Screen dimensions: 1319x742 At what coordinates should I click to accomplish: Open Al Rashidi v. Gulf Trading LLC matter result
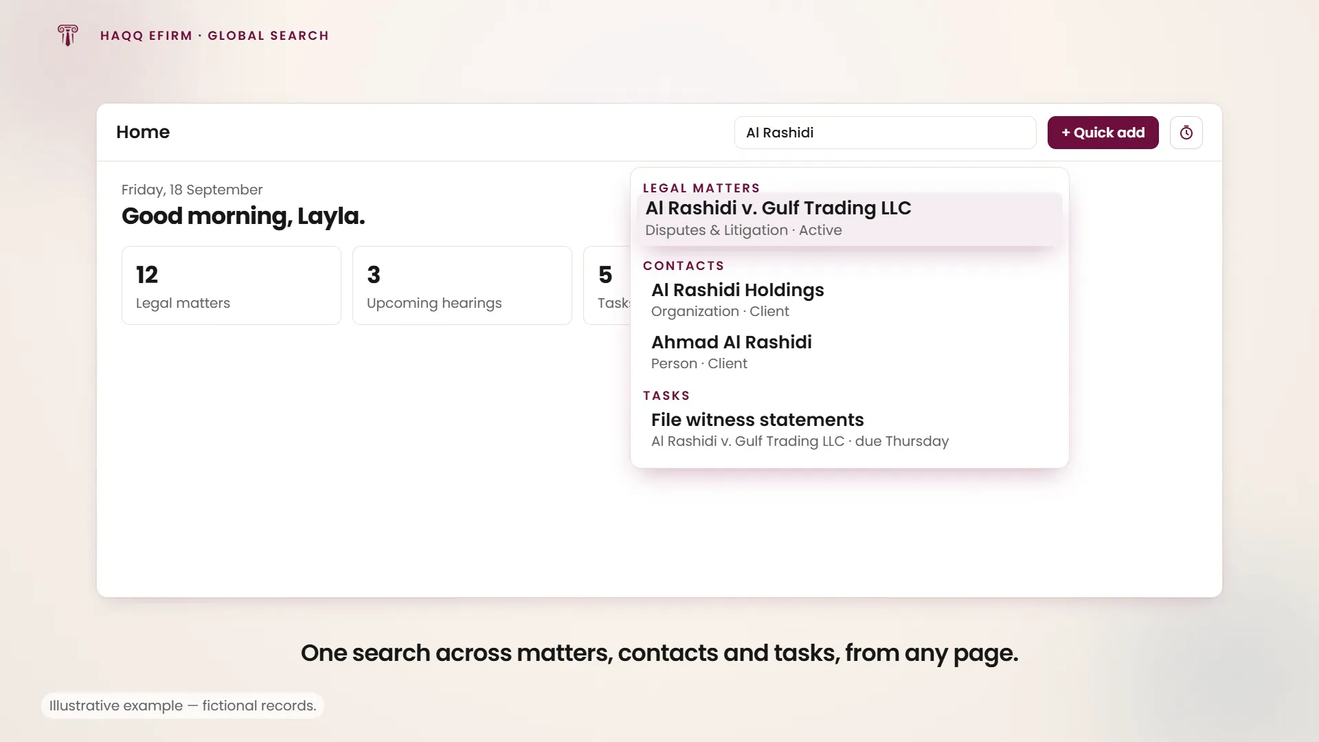click(x=849, y=218)
